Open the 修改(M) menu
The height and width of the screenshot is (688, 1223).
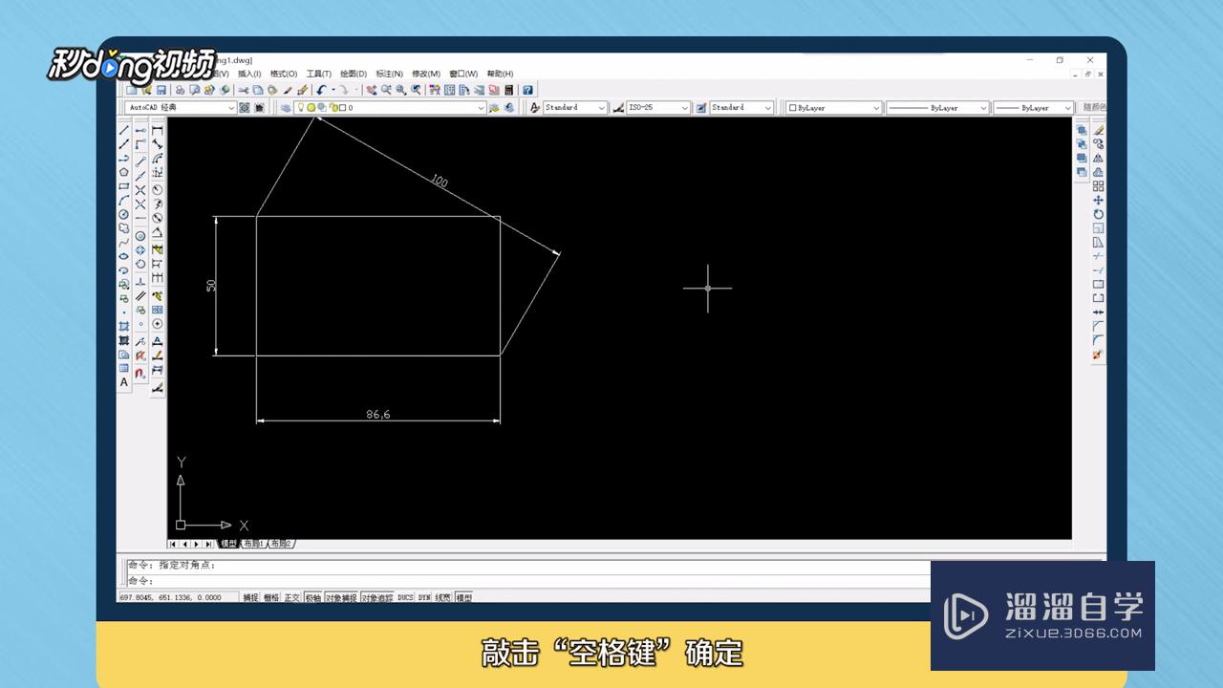(x=426, y=74)
